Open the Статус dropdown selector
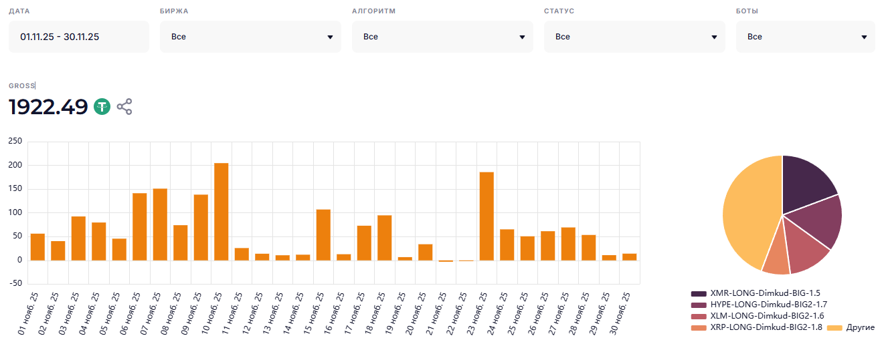The height and width of the screenshot is (340, 882). point(634,37)
